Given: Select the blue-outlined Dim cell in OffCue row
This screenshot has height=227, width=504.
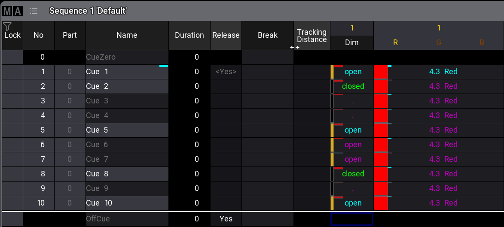Looking at the screenshot, I should point(351,219).
